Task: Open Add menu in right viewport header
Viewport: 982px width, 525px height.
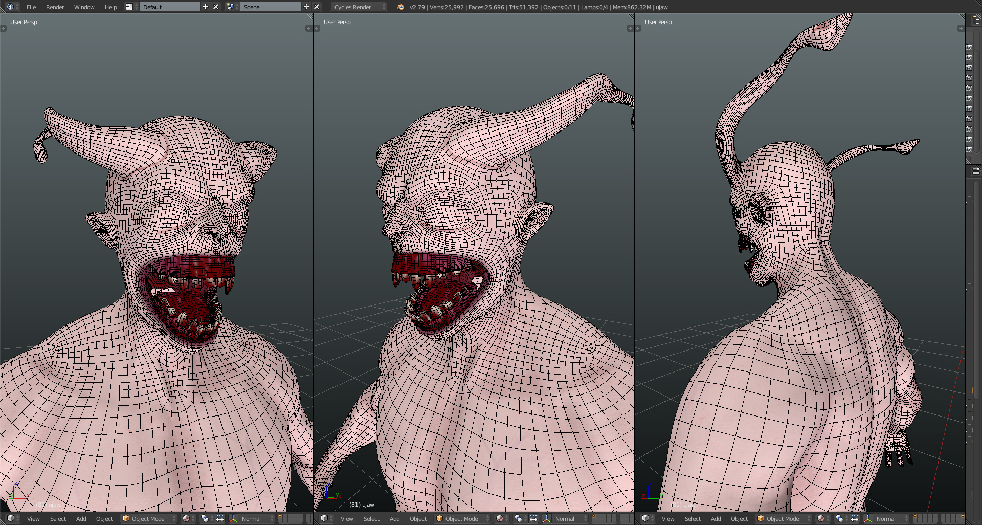Action: [x=716, y=518]
